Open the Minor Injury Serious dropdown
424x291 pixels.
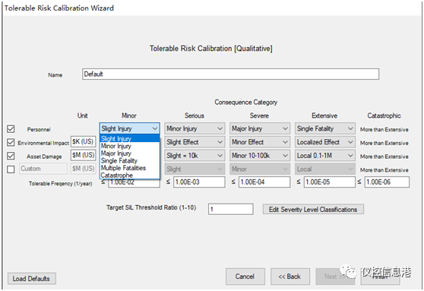click(195, 128)
